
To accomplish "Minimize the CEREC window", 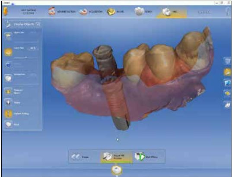I will (x=217, y=3).
